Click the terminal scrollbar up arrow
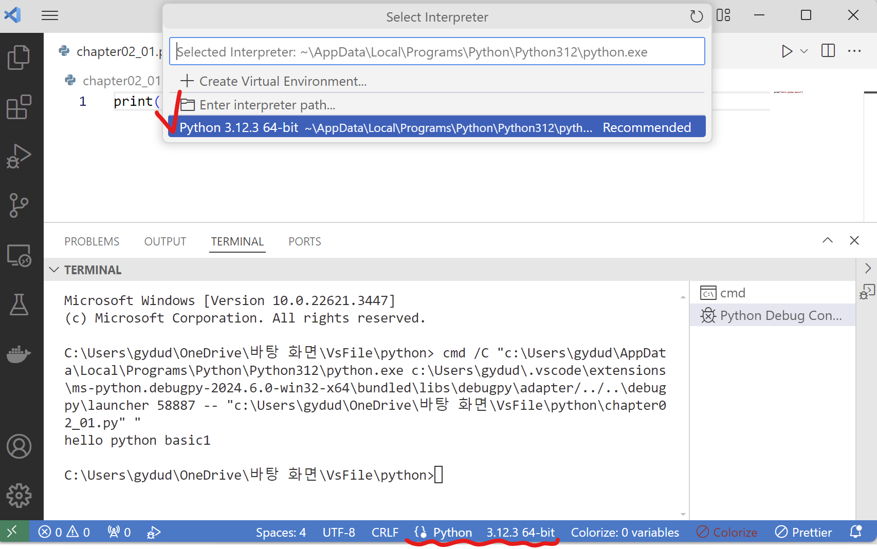The width and height of the screenshot is (877, 549). click(683, 297)
